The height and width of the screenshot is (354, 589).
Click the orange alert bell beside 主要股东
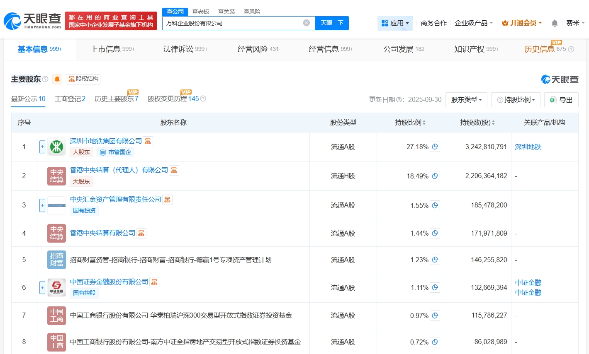[x=57, y=79]
